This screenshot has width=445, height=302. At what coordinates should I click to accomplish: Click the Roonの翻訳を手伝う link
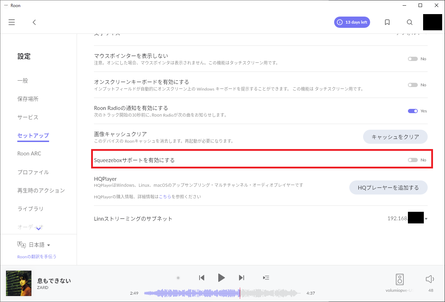pos(37,257)
